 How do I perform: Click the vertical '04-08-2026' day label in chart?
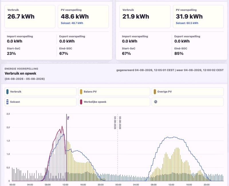[x=115, y=123]
